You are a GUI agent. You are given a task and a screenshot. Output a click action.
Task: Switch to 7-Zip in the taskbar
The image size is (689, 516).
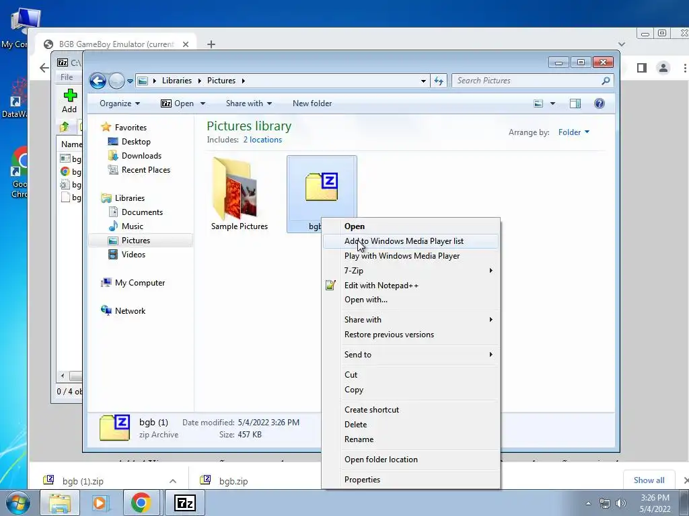(x=184, y=503)
